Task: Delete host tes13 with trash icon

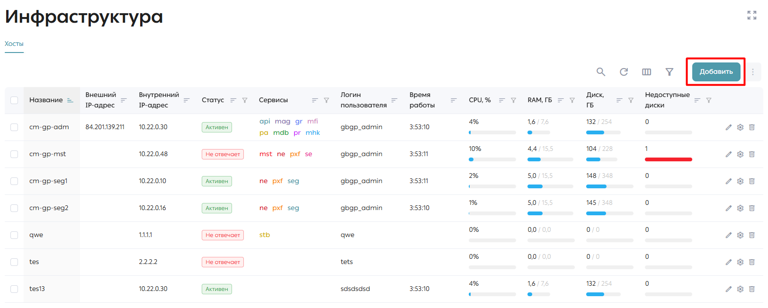Action: 751,289
